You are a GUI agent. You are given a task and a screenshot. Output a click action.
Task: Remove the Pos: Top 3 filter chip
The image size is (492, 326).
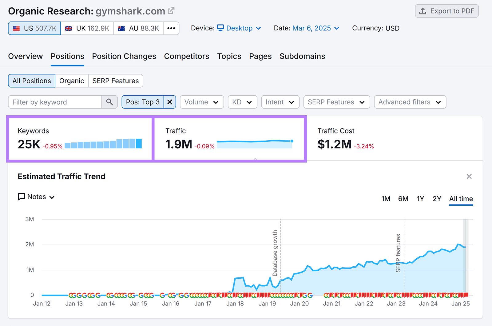pos(170,102)
